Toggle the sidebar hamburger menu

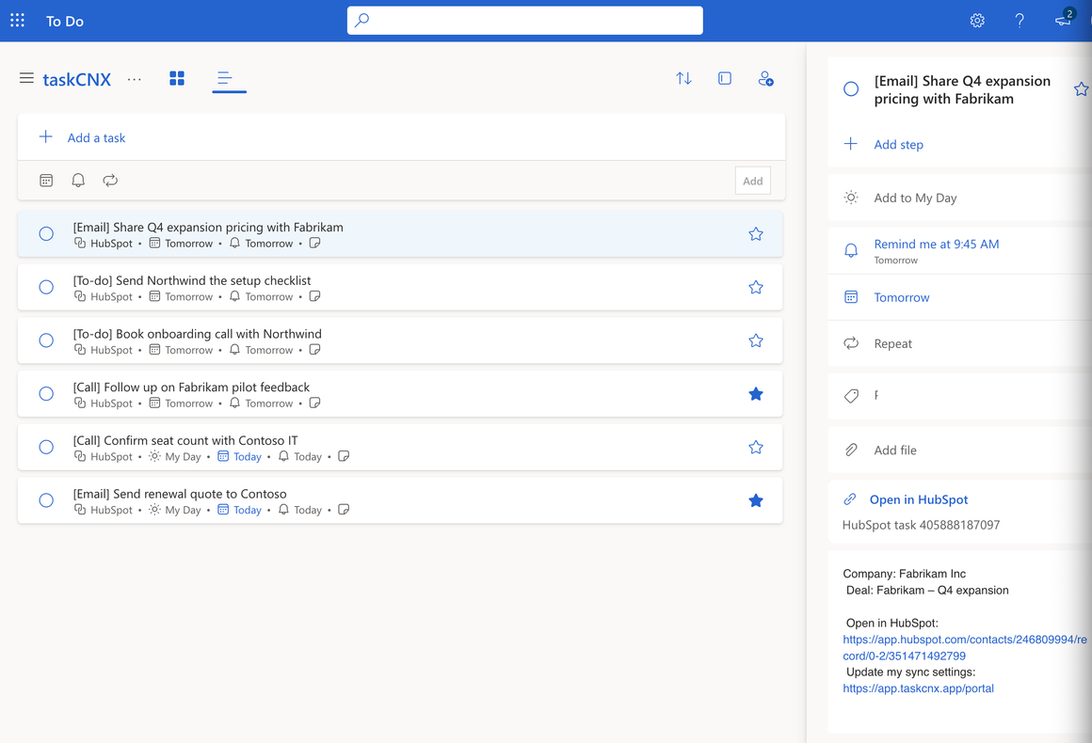(26, 78)
